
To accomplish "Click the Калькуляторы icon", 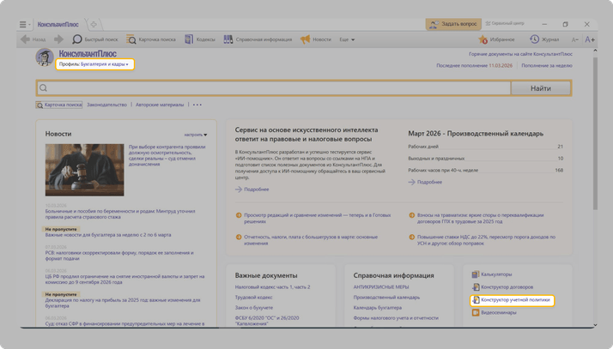I will 476,274.
